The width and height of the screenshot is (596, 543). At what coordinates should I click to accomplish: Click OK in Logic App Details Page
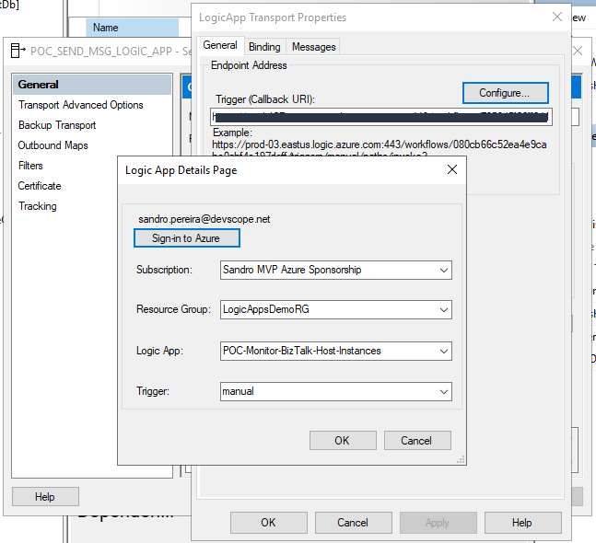(x=342, y=441)
